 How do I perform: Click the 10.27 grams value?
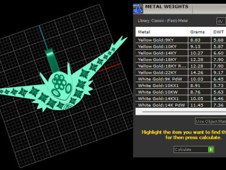point(197,53)
